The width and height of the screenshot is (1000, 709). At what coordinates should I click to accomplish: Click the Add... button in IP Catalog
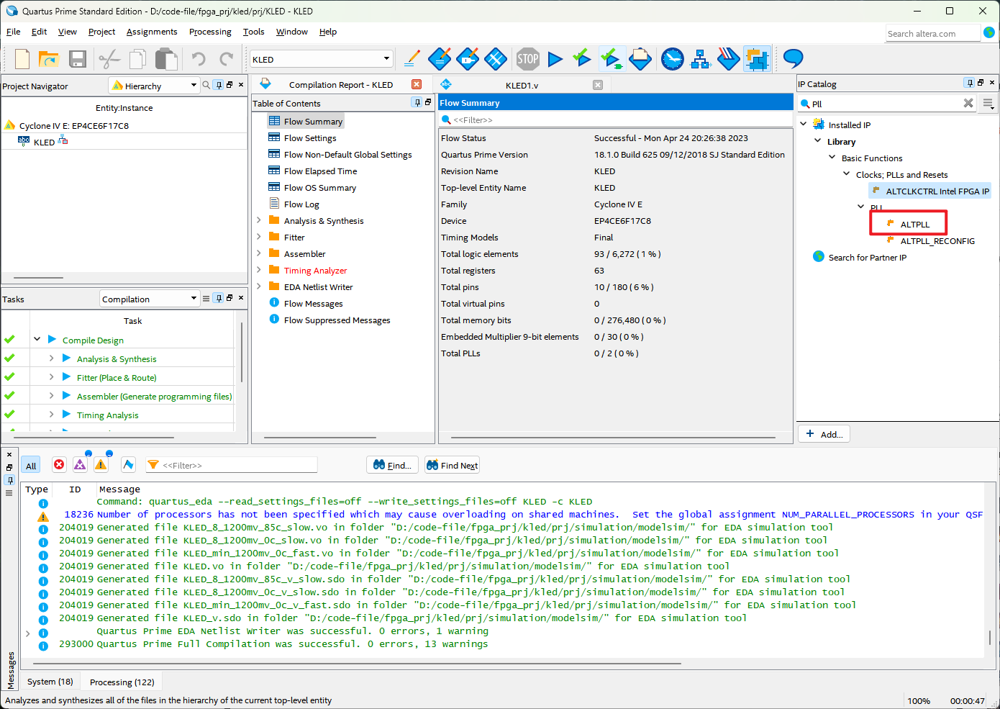coord(824,434)
